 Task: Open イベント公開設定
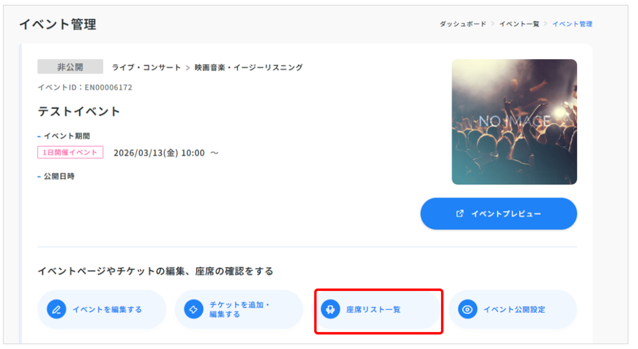click(514, 309)
